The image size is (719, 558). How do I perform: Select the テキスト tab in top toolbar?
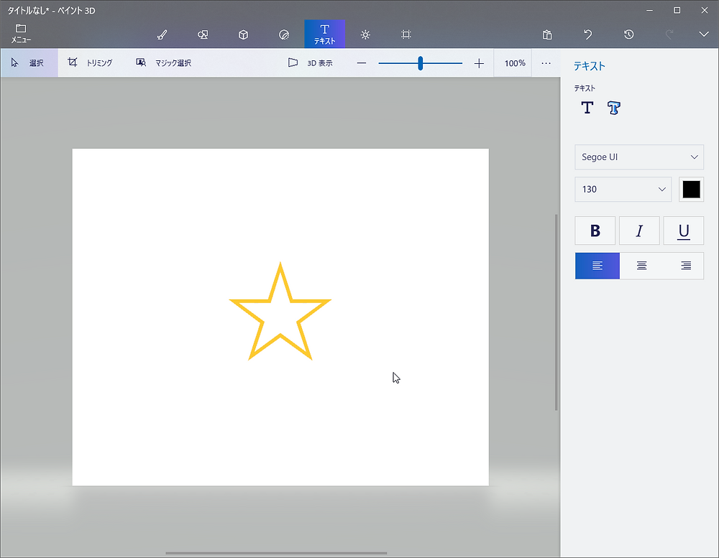[x=325, y=34]
